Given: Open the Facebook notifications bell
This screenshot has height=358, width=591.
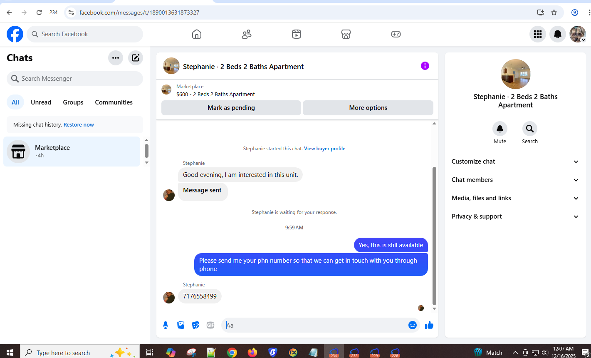Looking at the screenshot, I should pyautogui.click(x=558, y=34).
